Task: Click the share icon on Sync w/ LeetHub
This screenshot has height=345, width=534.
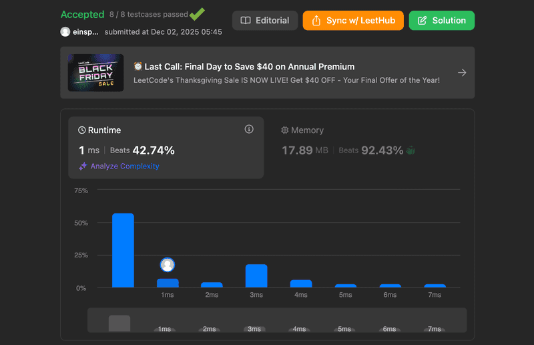Action: (x=315, y=21)
